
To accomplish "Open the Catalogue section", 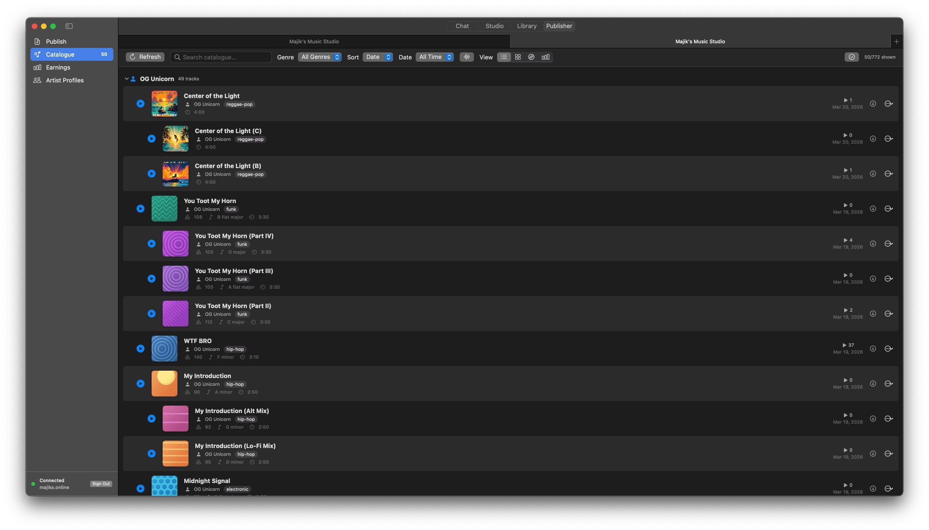I will click(x=71, y=54).
